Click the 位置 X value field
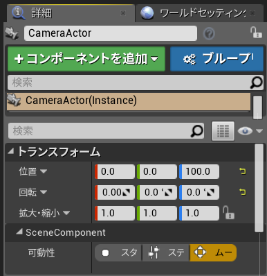 115,171
